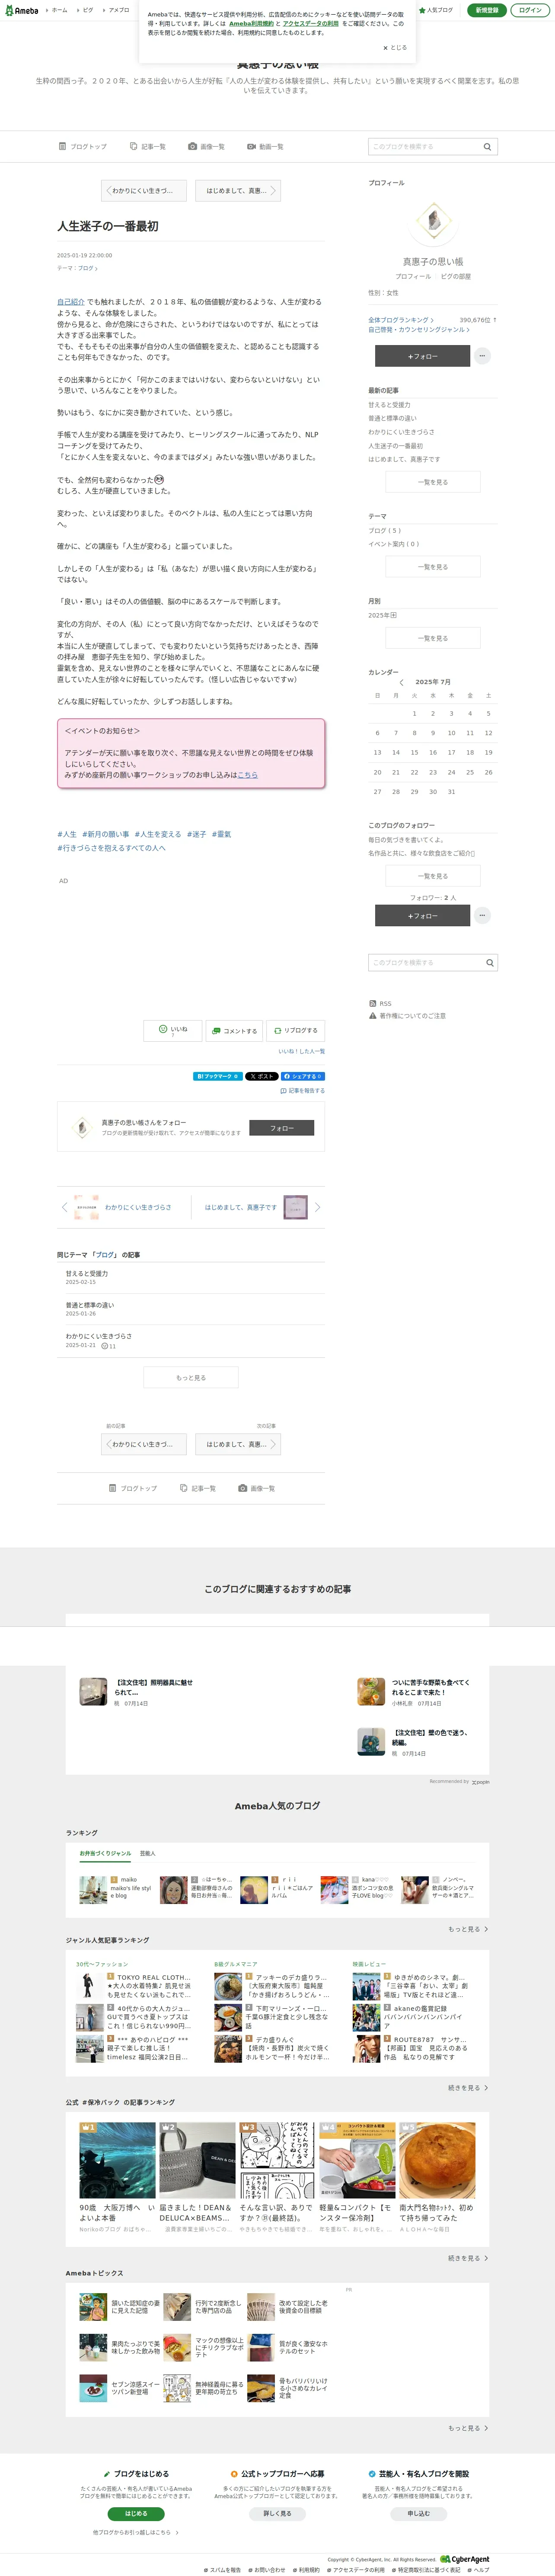The height and width of the screenshot is (2576, 555).
Task: Click the CyberAgent logo in the footer
Action: pos(465,2559)
